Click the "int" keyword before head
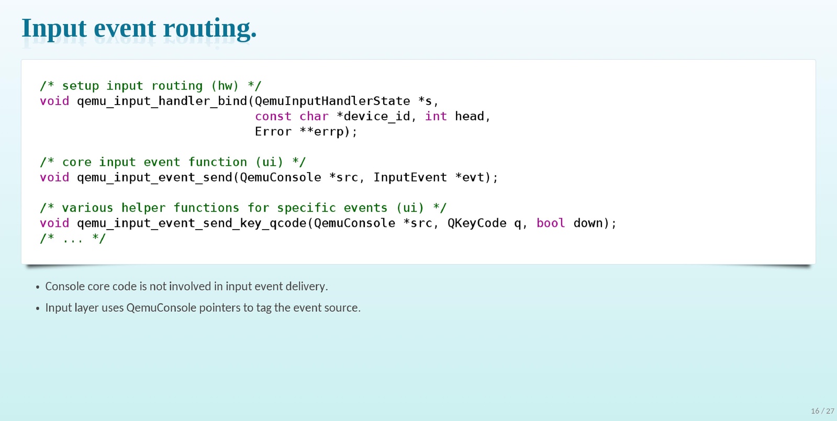This screenshot has height=421, width=837. (436, 116)
